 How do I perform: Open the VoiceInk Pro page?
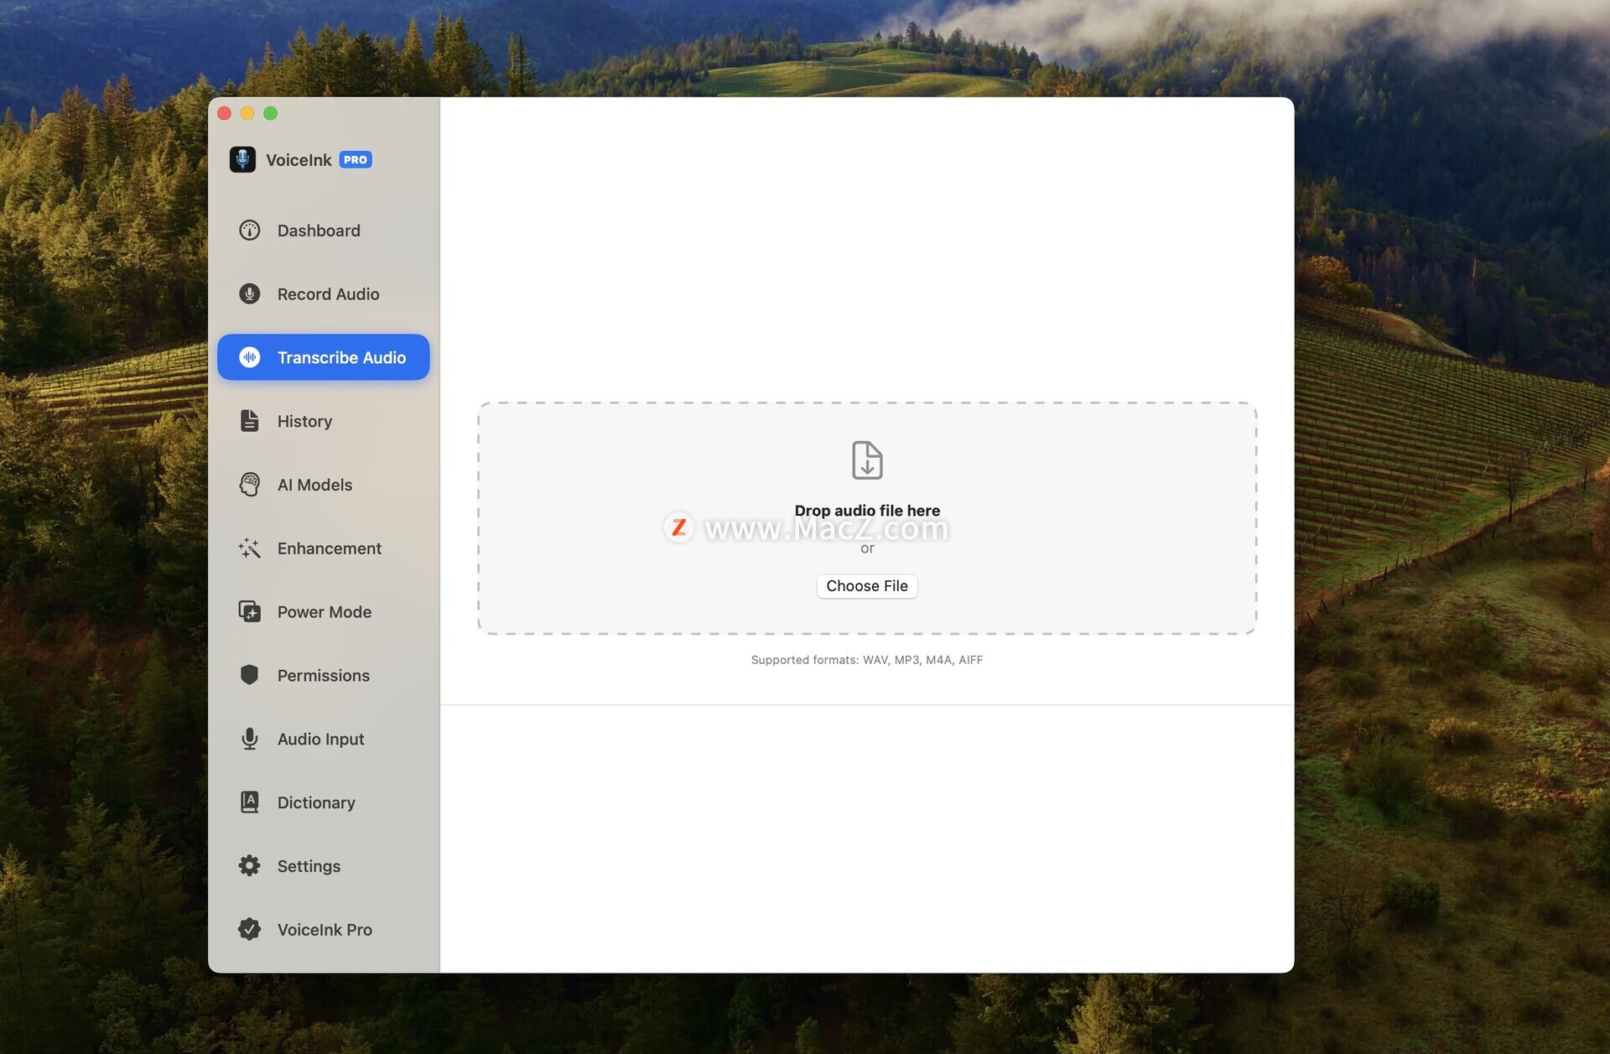(x=324, y=929)
